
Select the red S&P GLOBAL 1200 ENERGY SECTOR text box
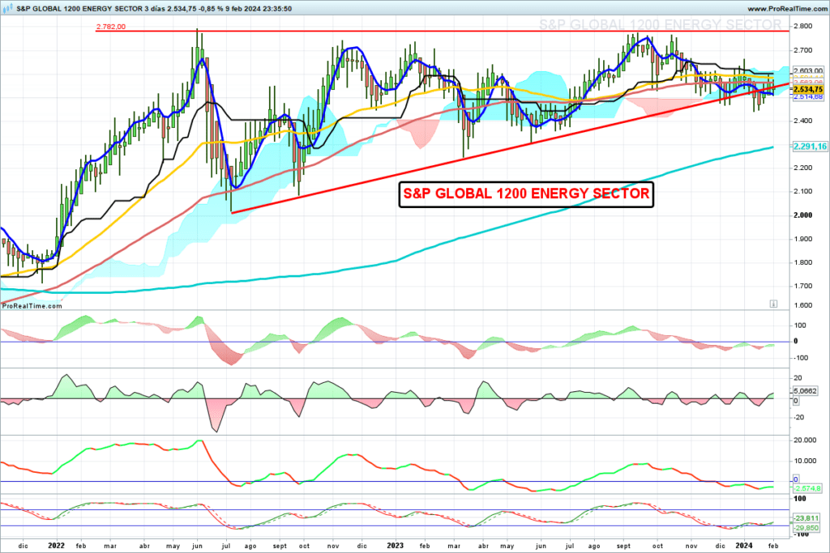(x=526, y=194)
